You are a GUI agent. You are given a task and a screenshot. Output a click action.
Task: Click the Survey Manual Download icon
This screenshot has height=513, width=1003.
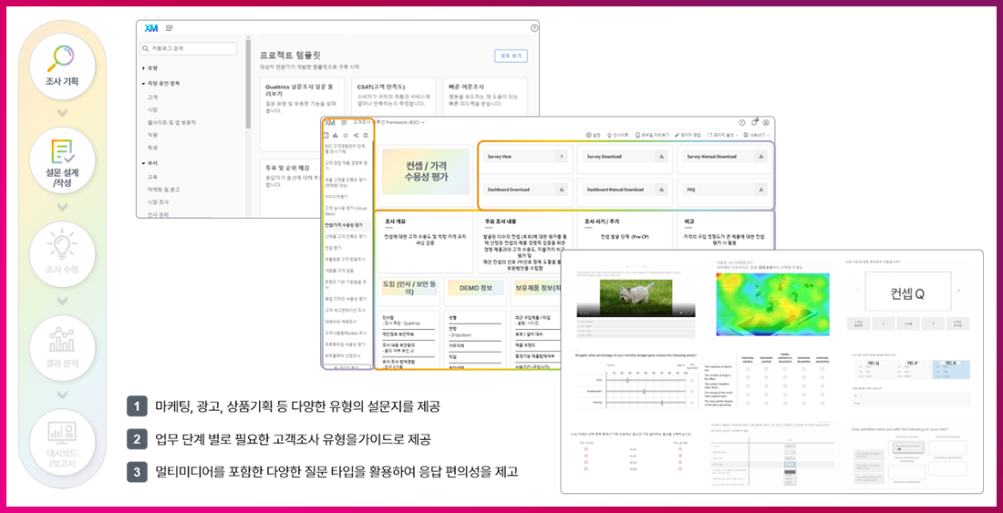760,157
